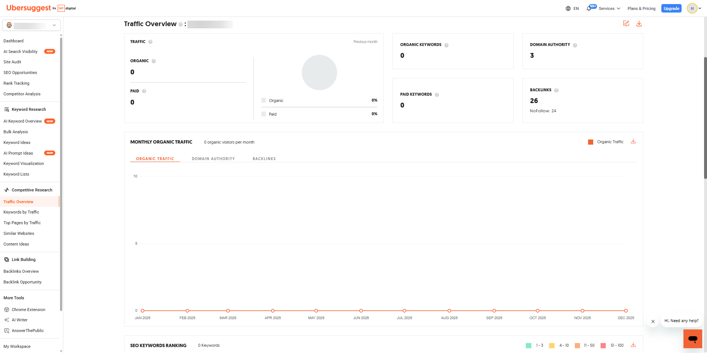Open Plans & Pricing link
Screen dimensions: 707x353
pos(641,8)
